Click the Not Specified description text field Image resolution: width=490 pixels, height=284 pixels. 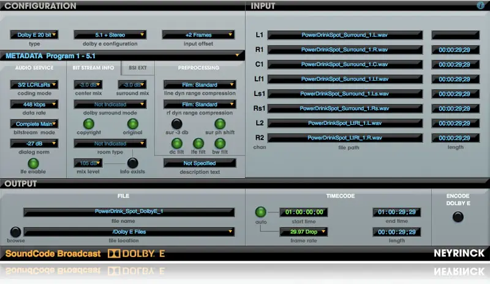pyautogui.click(x=200, y=163)
